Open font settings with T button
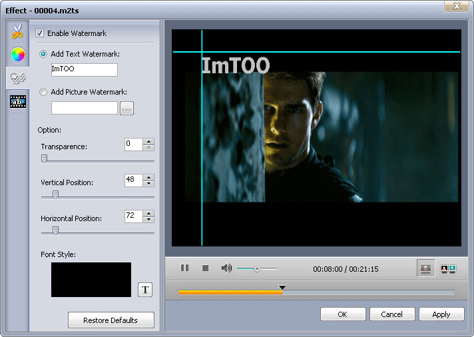474x337 pixels. 145,290
